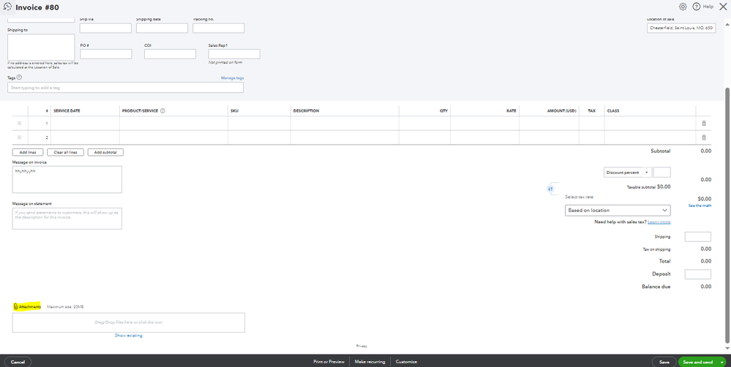Focus the Shipping to address box
Image resolution: width=731 pixels, height=367 pixels.
(41, 47)
